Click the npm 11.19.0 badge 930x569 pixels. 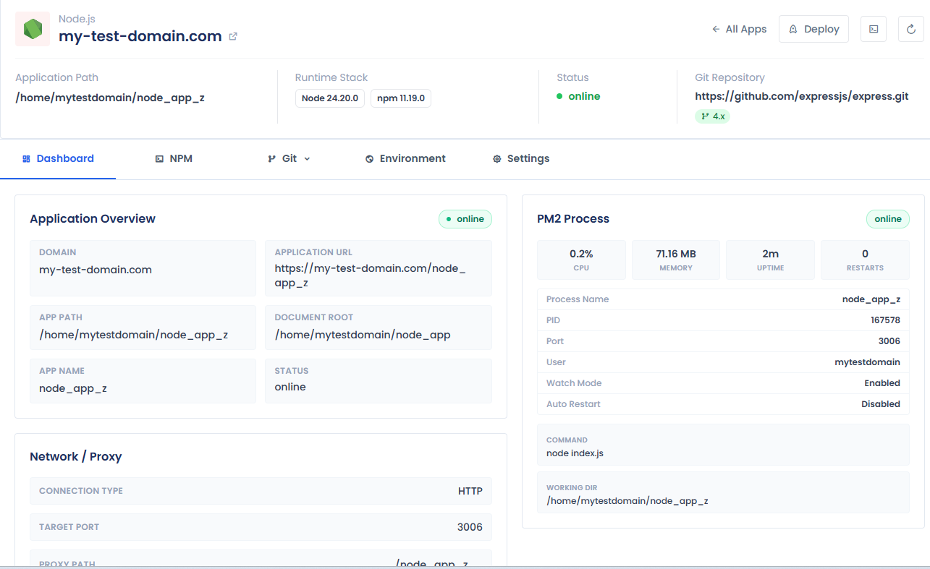(x=401, y=98)
